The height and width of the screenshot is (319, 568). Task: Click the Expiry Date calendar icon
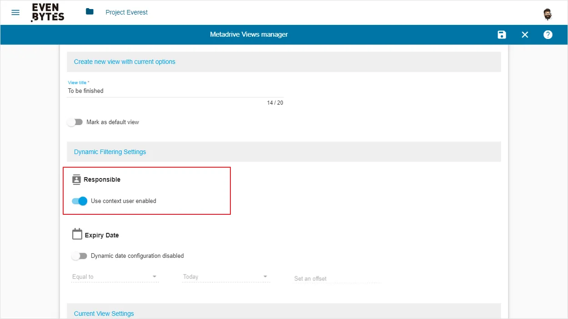click(77, 234)
